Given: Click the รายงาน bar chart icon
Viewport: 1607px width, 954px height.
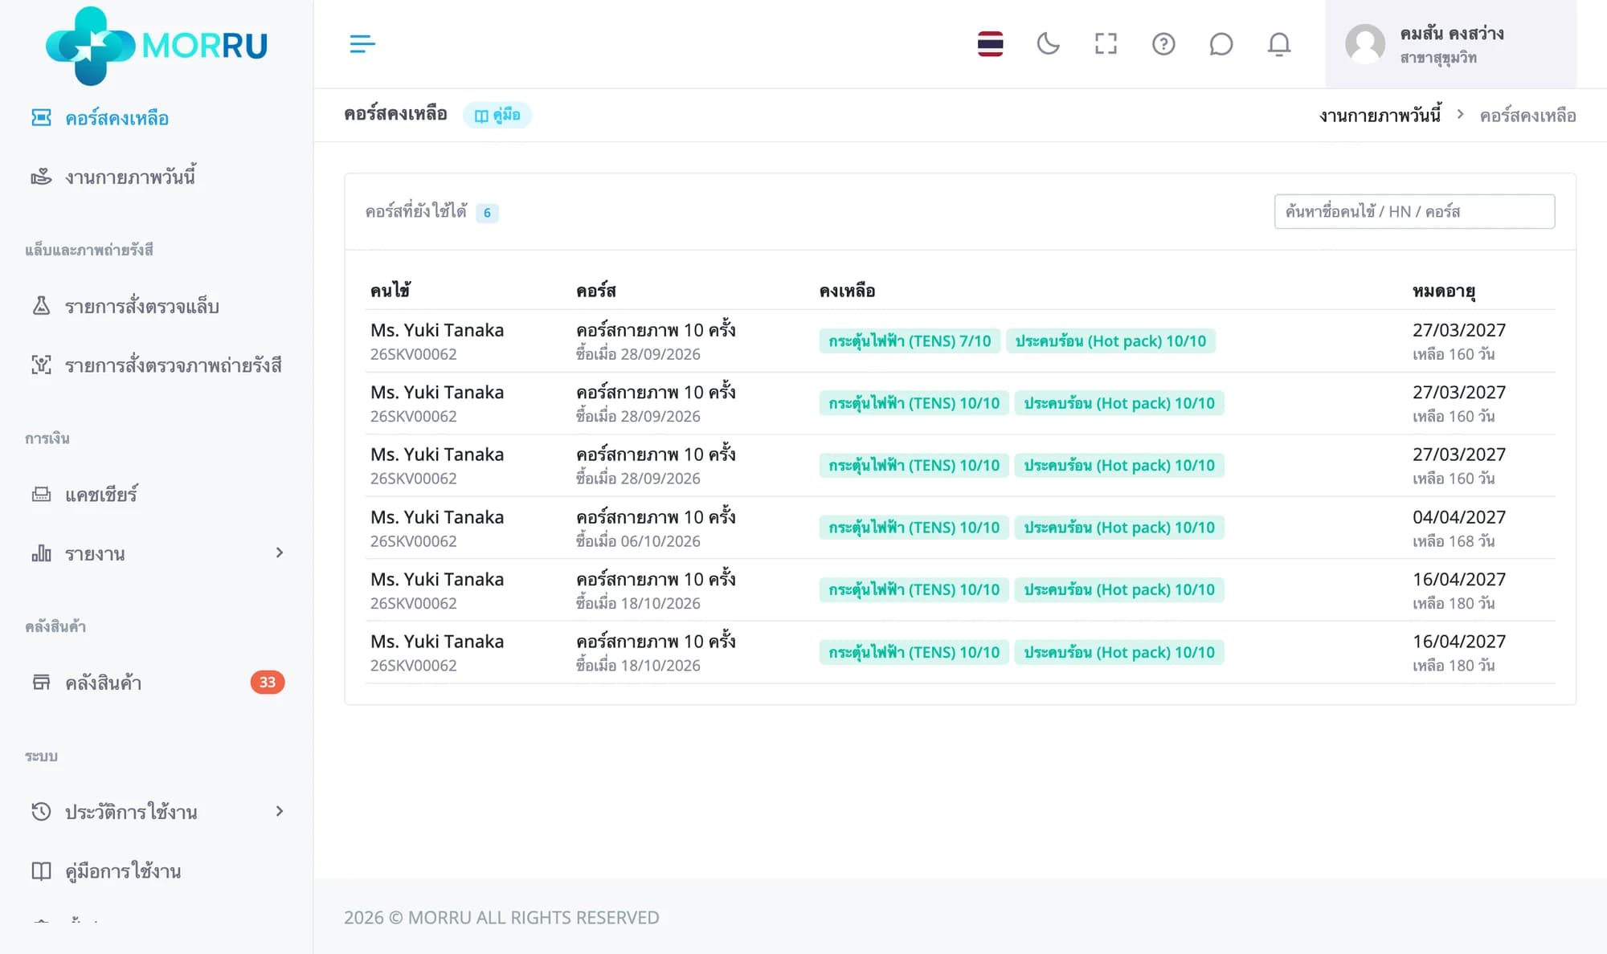Looking at the screenshot, I should coord(41,553).
